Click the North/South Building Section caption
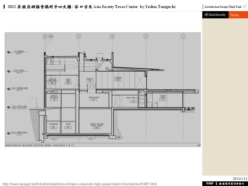Image resolution: width=248 pixels, height=186 pixels. tap(39, 145)
